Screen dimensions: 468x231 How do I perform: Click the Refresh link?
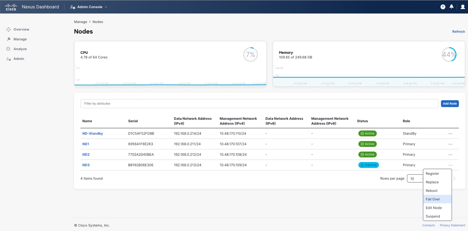[x=459, y=32]
